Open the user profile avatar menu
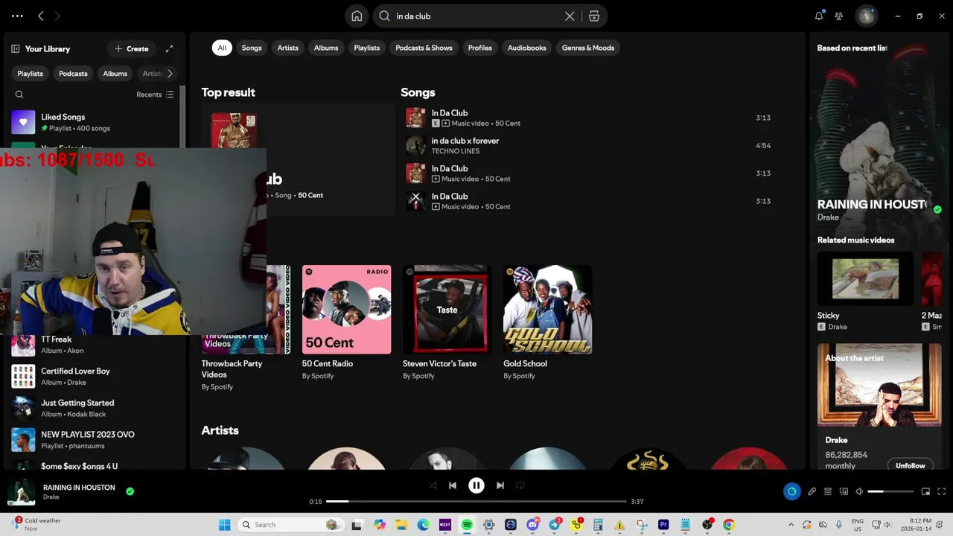The width and height of the screenshot is (953, 536). point(866,16)
